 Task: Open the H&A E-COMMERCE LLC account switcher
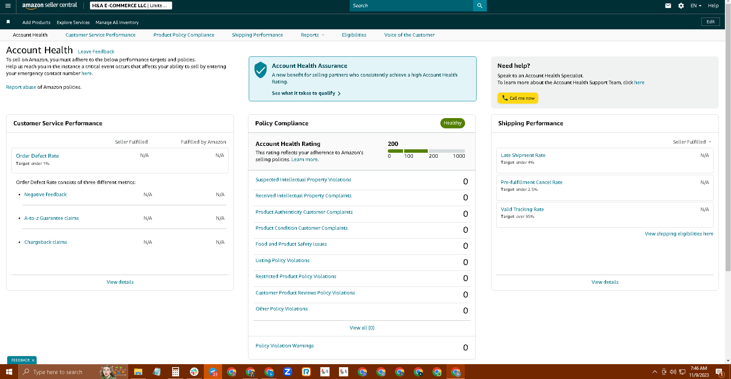131,6
